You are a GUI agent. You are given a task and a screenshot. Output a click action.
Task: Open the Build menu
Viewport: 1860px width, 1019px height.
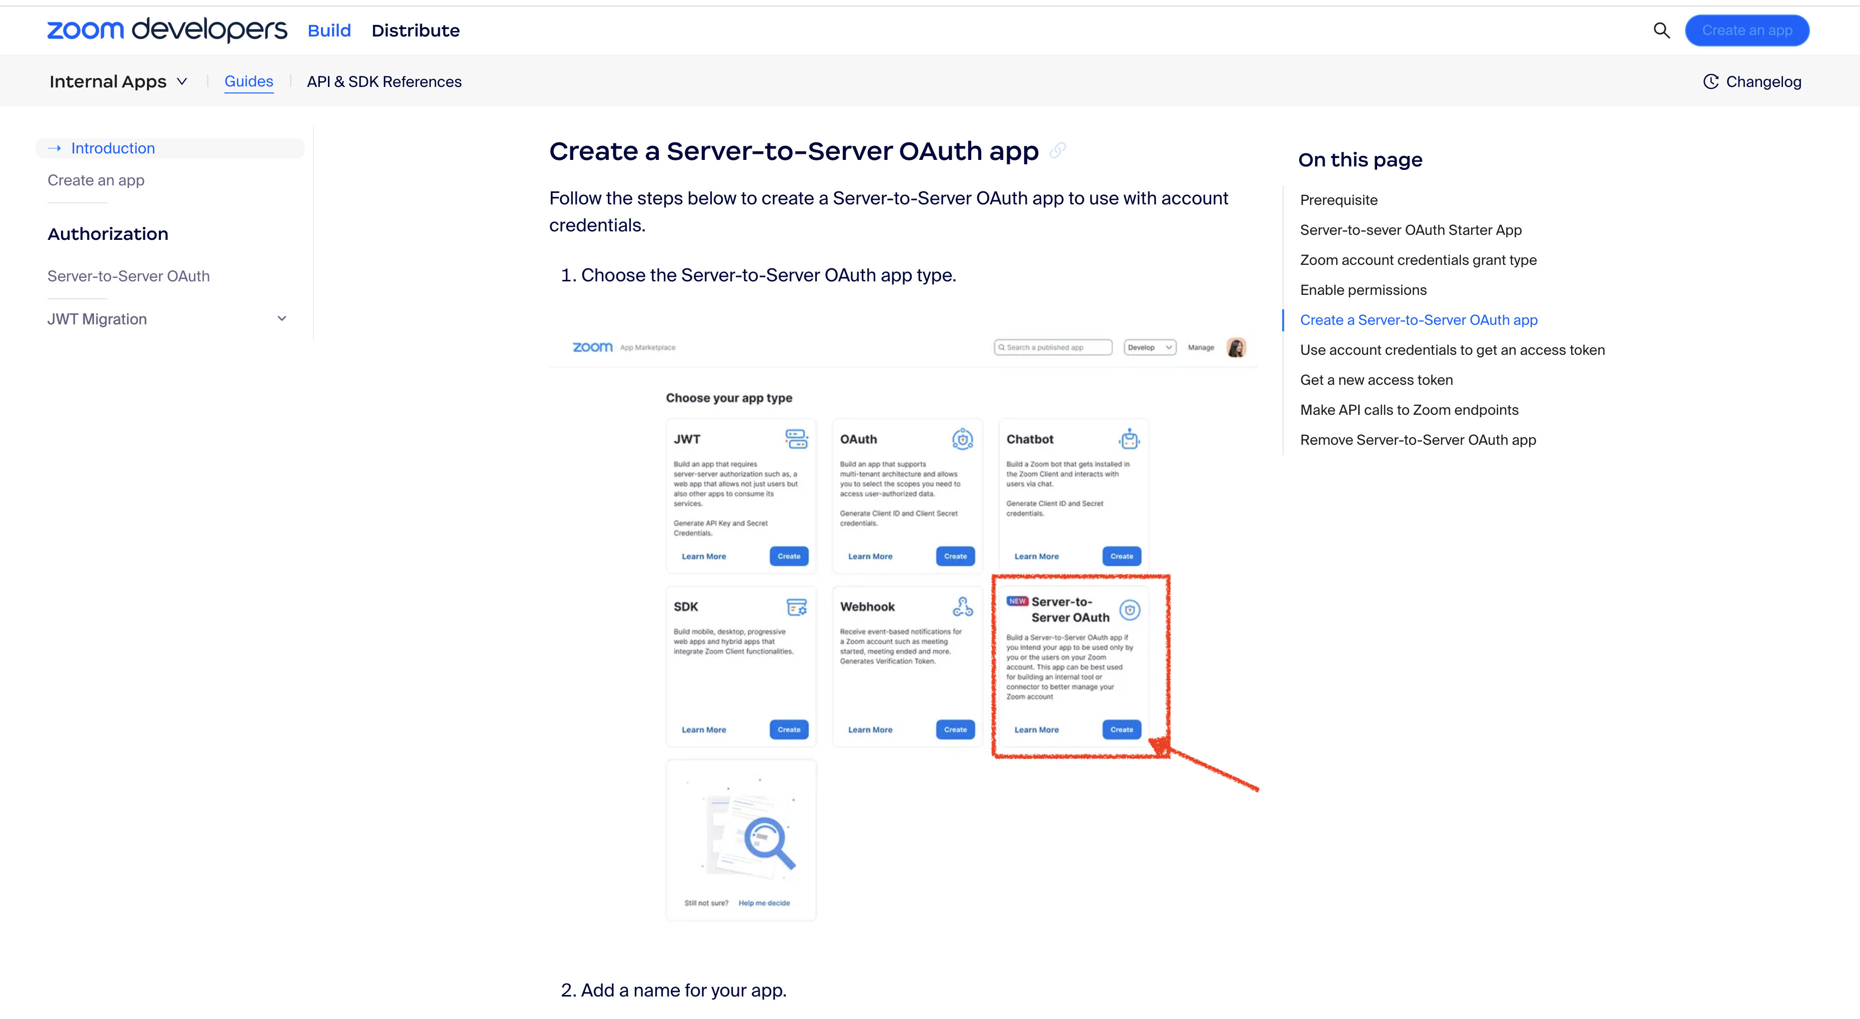(x=329, y=30)
